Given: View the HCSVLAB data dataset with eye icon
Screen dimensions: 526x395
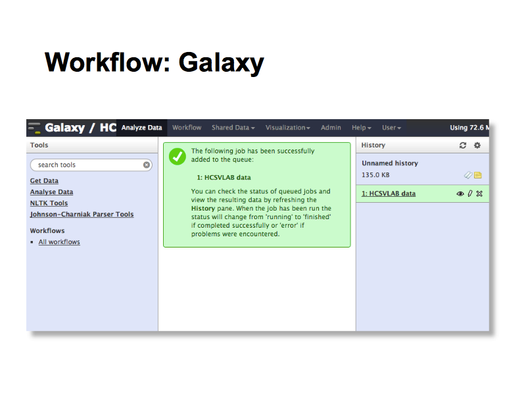Looking at the screenshot, I should [460, 194].
